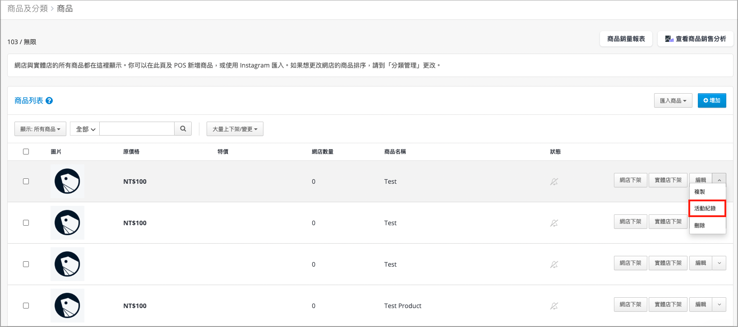The height and width of the screenshot is (327, 738).
Task: Tick the select-all checkbox in table header
Action: (x=26, y=151)
